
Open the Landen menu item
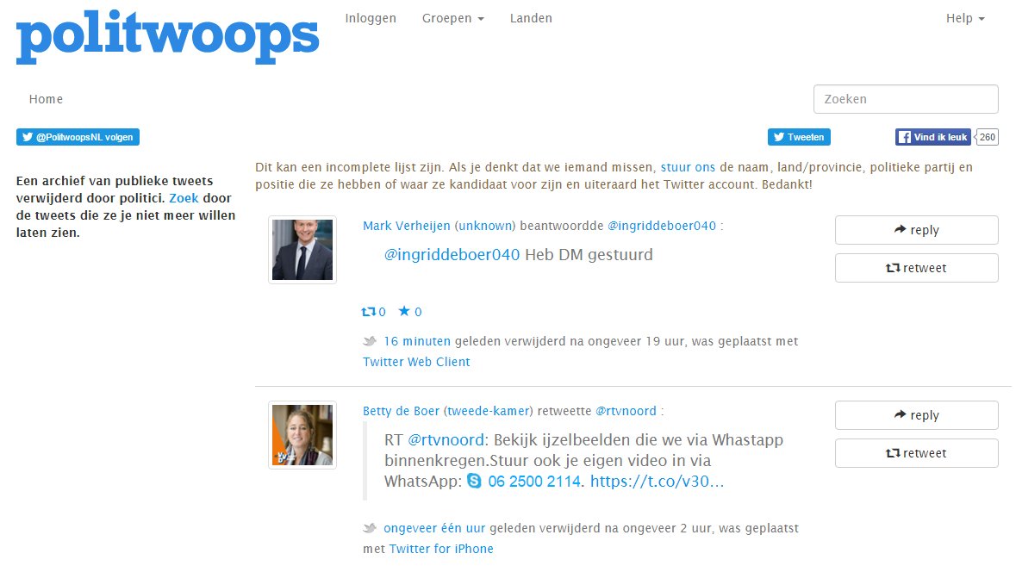coord(531,18)
